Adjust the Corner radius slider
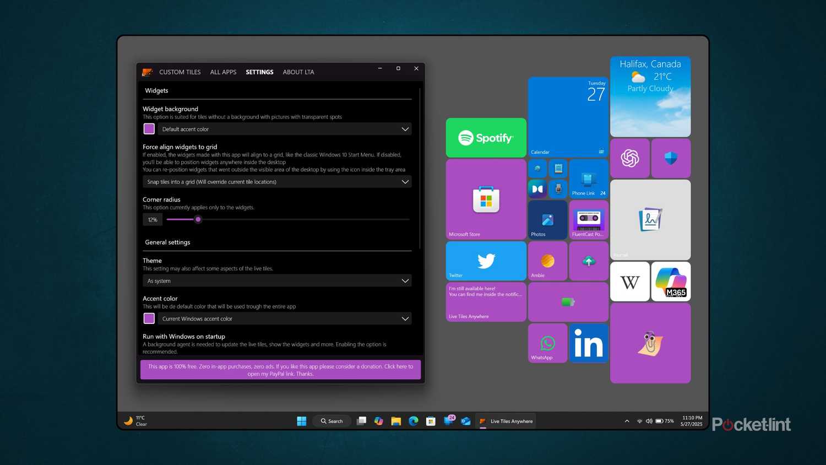Image resolution: width=826 pixels, height=465 pixels. pos(198,219)
